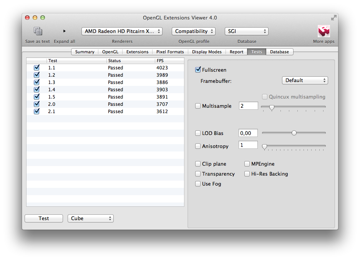Select the FPS value 3886

pyautogui.click(x=162, y=82)
